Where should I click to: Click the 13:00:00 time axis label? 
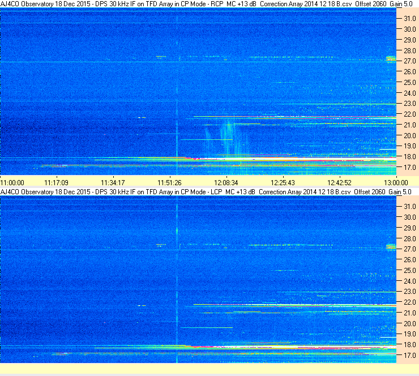tap(396, 183)
